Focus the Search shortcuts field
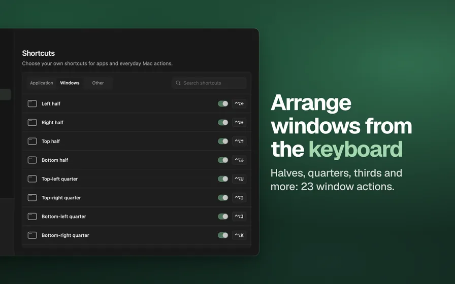455x284 pixels. pos(209,83)
